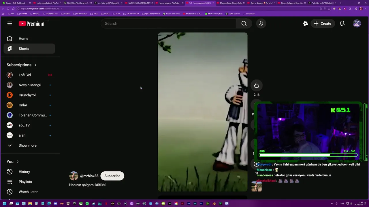369x207 pixels.
Task: Switch to the Pusholder on X tab
Action: tap(322, 3)
